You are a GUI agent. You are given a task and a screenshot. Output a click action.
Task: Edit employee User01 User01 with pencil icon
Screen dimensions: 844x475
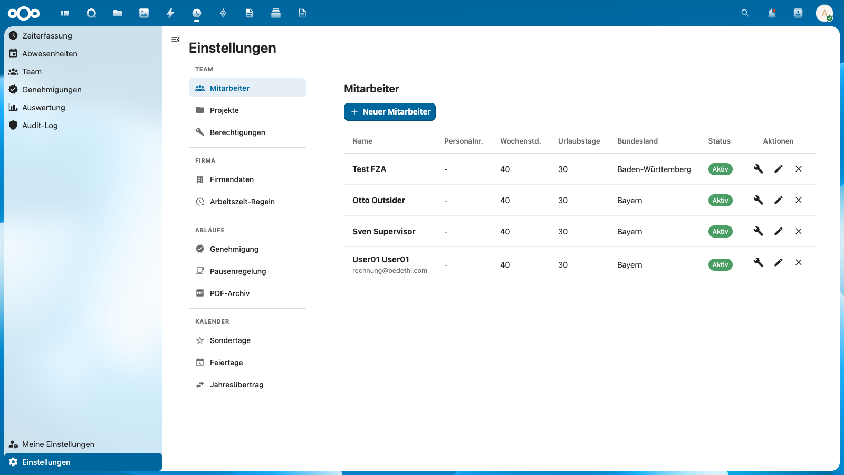click(779, 262)
